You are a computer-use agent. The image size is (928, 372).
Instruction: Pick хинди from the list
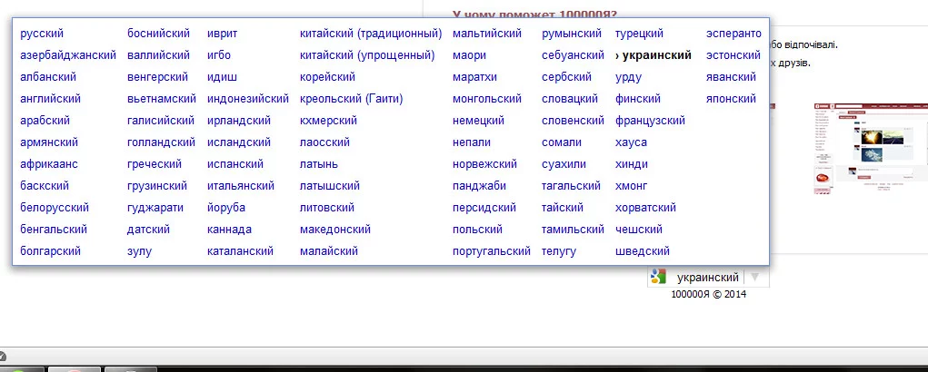(632, 164)
